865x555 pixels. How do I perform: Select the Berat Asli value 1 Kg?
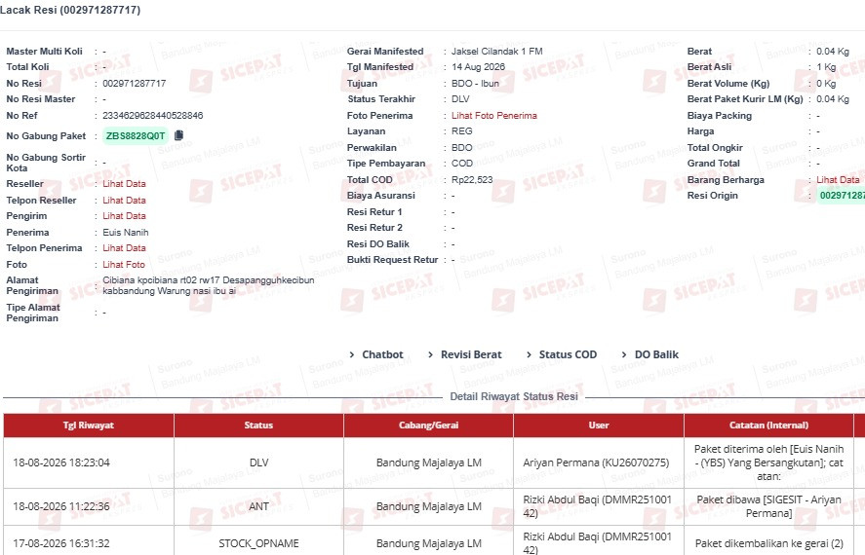pos(826,67)
